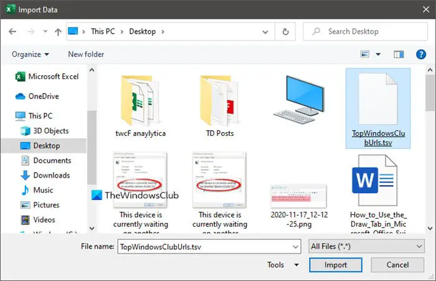
Task: Select the twcF anaylytica folder
Action: pyautogui.click(x=140, y=107)
